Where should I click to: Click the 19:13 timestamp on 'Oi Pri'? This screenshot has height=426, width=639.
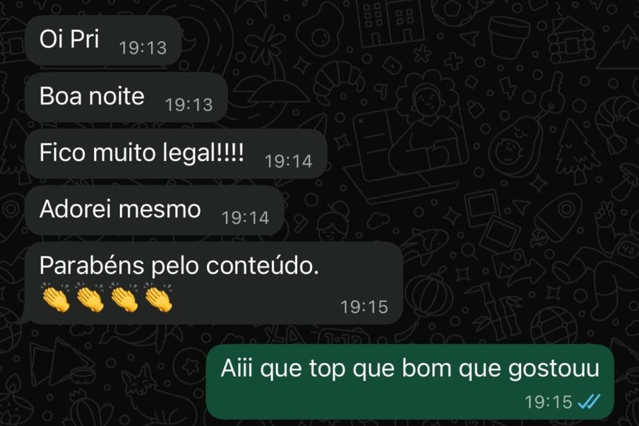click(143, 48)
